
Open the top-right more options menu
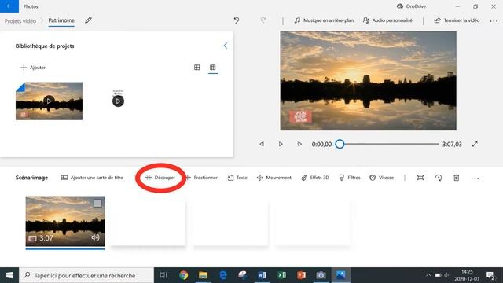pyautogui.click(x=494, y=21)
